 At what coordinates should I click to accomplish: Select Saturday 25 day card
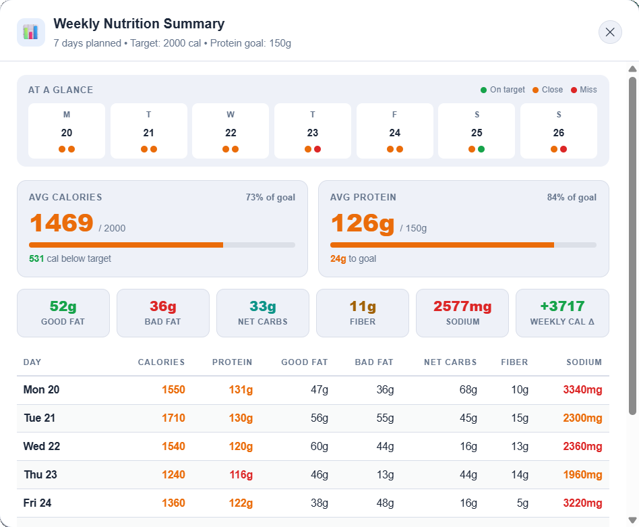[x=477, y=131]
